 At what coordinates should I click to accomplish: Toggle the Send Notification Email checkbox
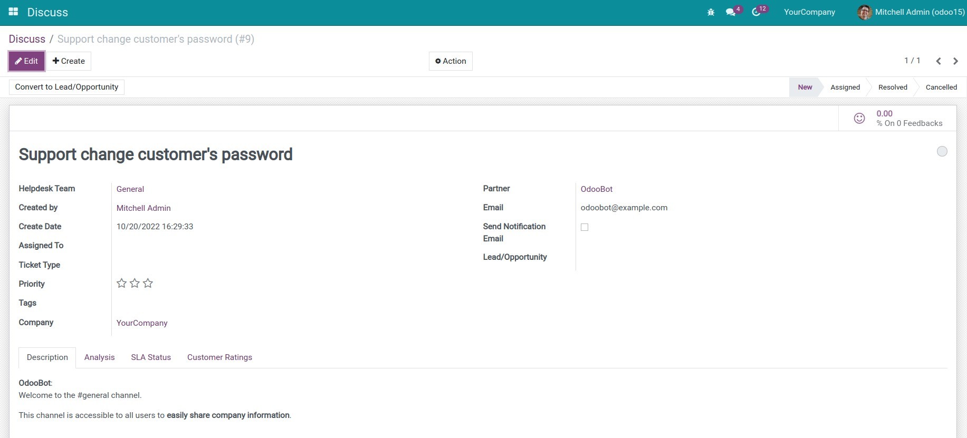point(585,227)
